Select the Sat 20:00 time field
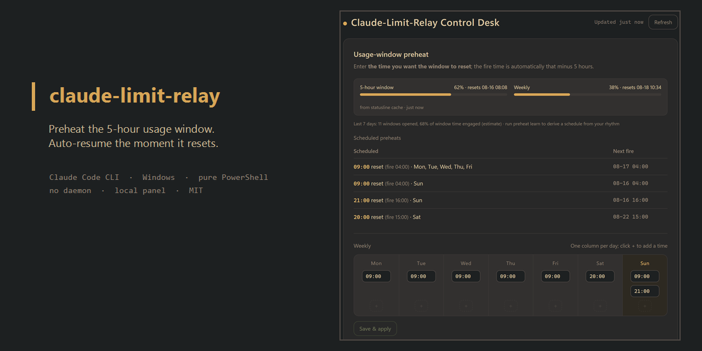 tap(600, 276)
